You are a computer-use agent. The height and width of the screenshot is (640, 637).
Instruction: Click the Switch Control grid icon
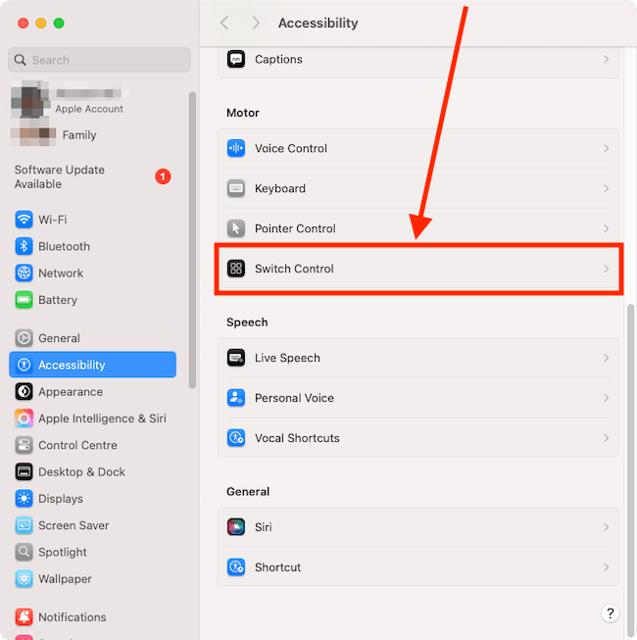(235, 269)
